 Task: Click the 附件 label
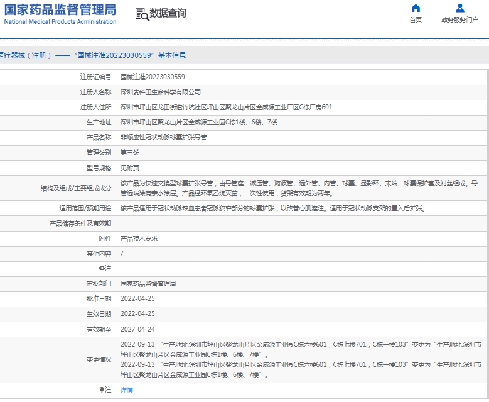pyautogui.click(x=105, y=239)
